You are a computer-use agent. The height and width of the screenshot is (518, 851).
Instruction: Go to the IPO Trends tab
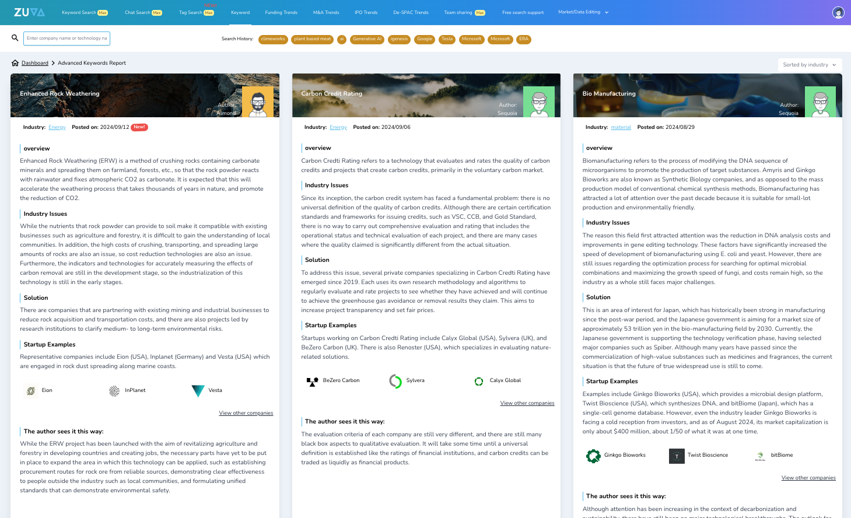point(366,12)
